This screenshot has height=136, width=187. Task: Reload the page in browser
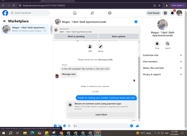14,5
